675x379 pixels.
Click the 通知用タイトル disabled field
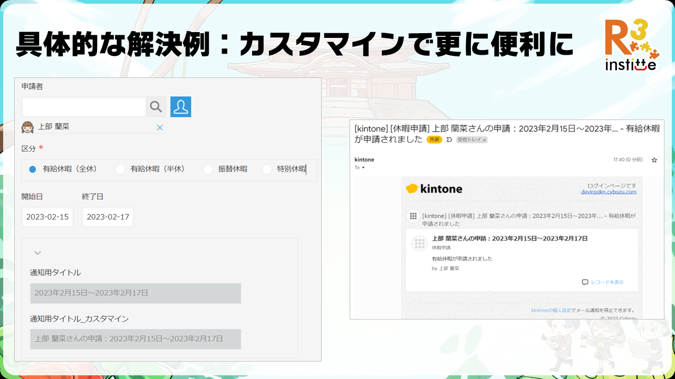pos(136,293)
